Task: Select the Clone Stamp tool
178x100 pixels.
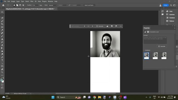Action: (2, 39)
